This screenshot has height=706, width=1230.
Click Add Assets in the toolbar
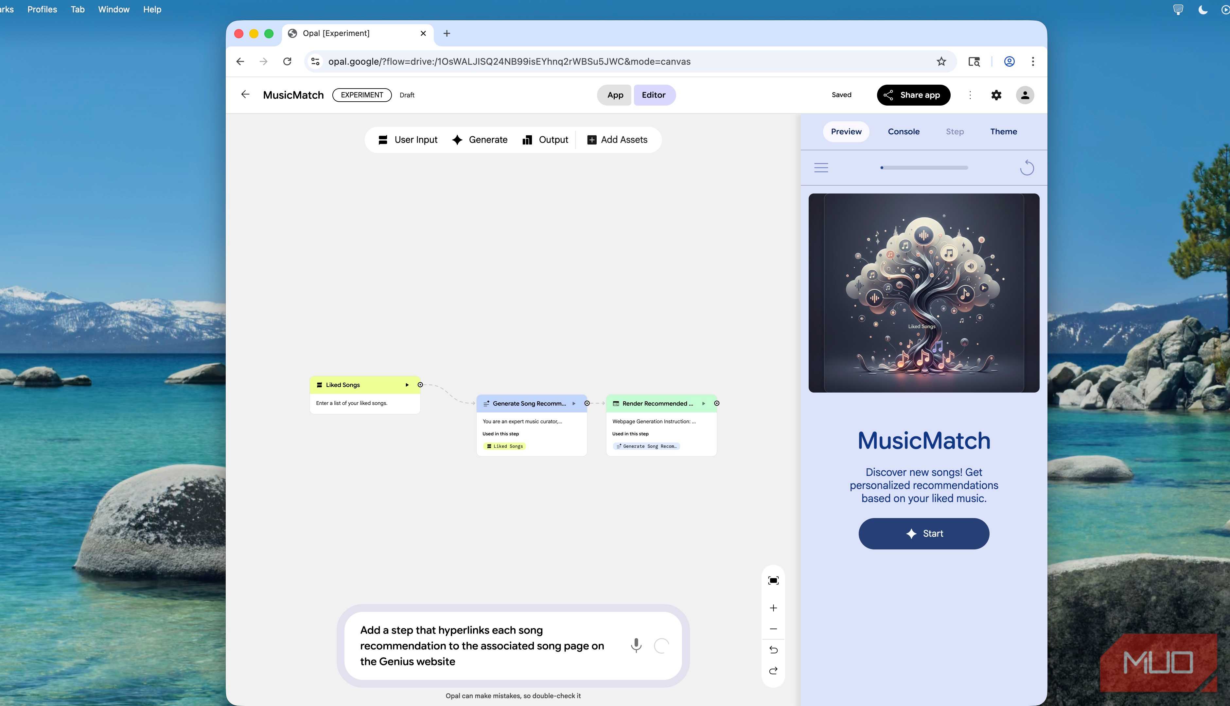point(618,140)
